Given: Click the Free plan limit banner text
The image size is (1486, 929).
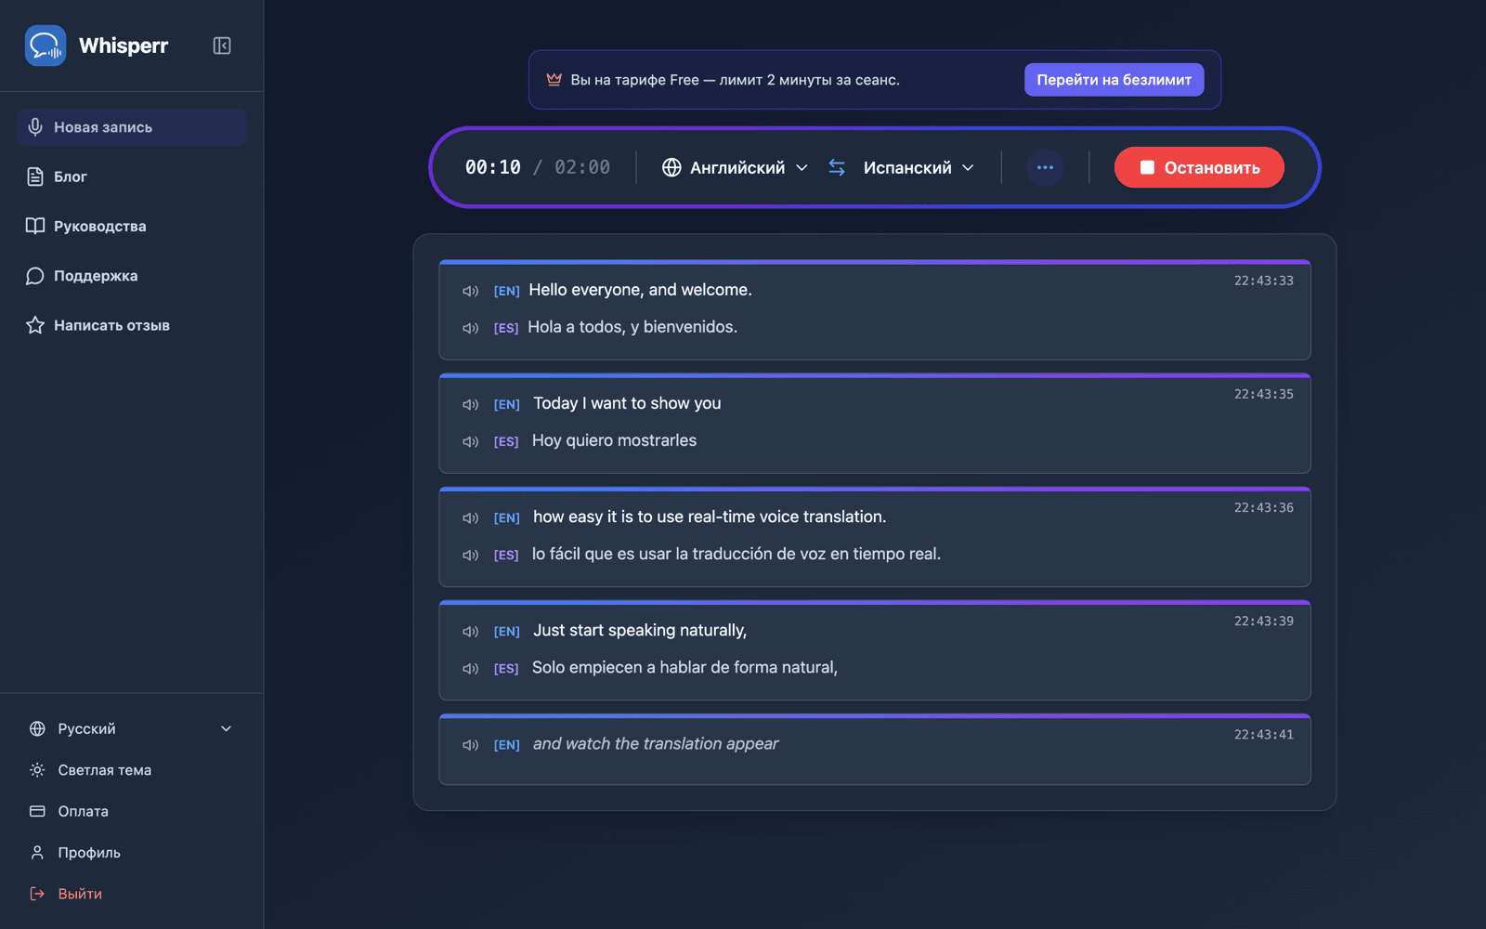Looking at the screenshot, I should point(735,80).
